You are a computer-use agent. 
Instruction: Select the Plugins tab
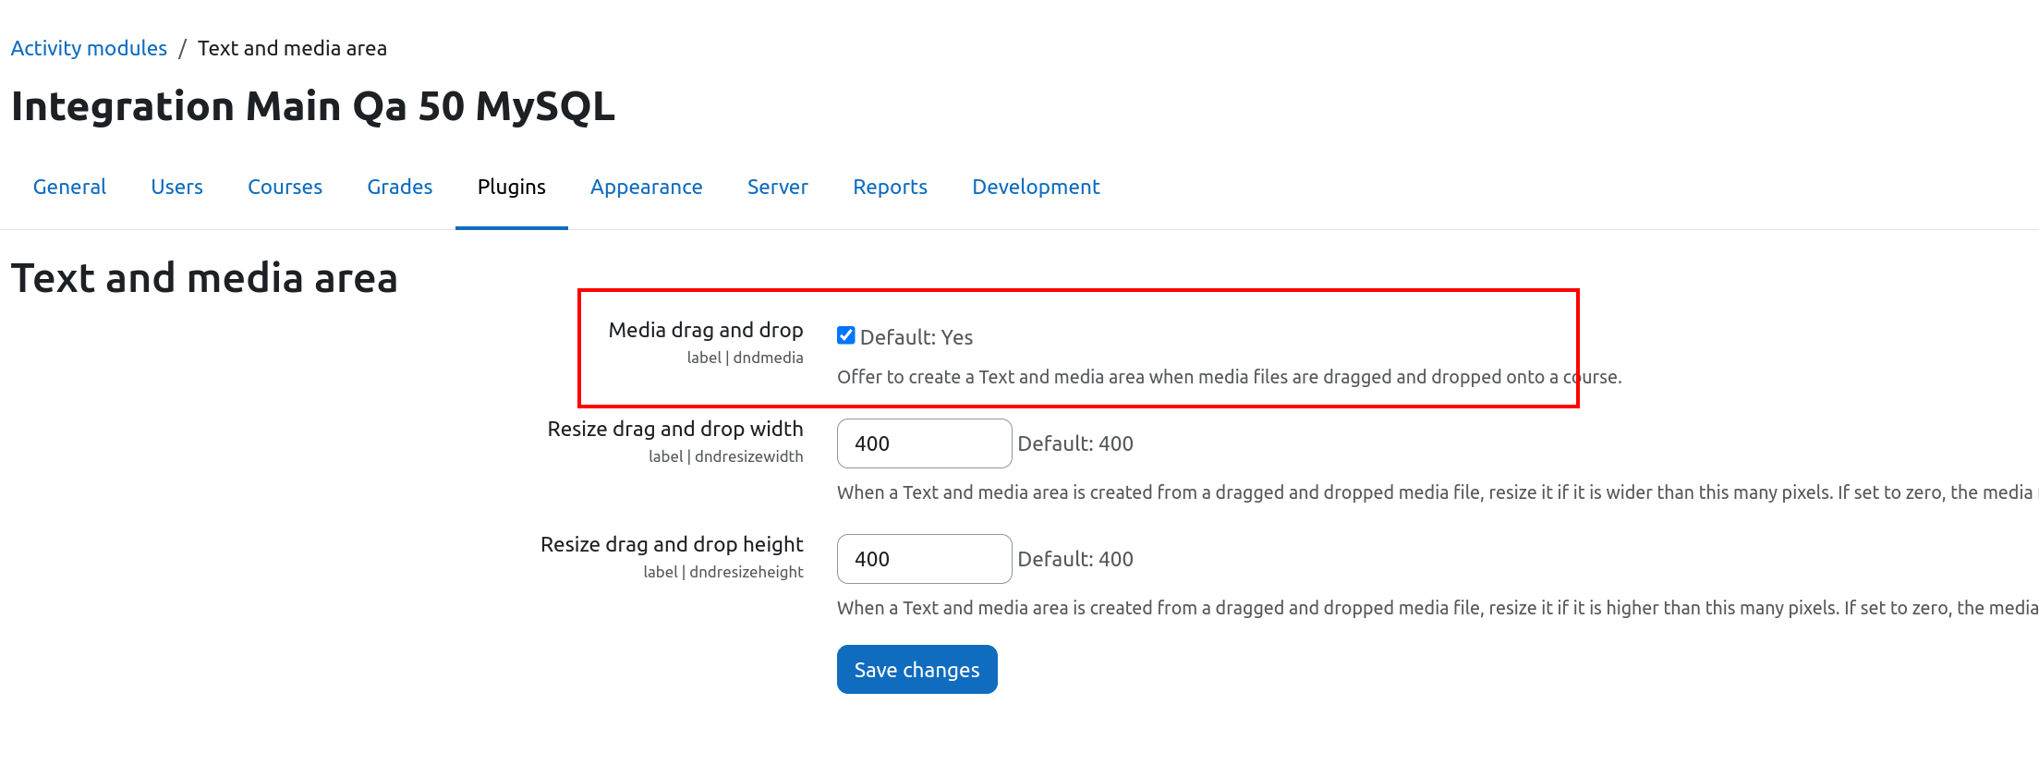(x=511, y=187)
